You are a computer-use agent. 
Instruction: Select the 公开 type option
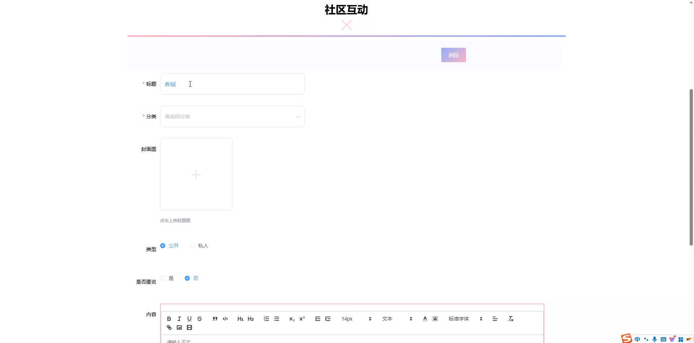(x=170, y=246)
